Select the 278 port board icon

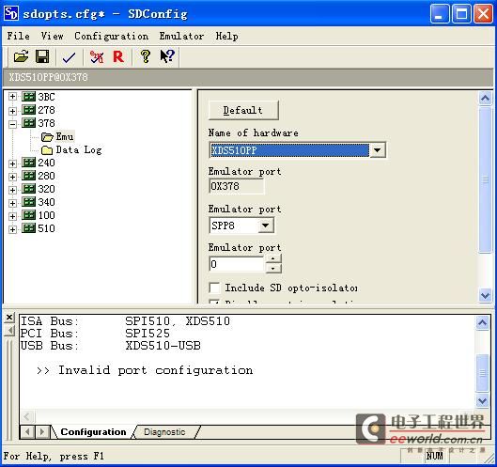[28, 110]
